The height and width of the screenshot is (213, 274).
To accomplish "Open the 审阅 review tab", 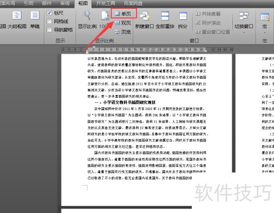I will click(x=65, y=3).
